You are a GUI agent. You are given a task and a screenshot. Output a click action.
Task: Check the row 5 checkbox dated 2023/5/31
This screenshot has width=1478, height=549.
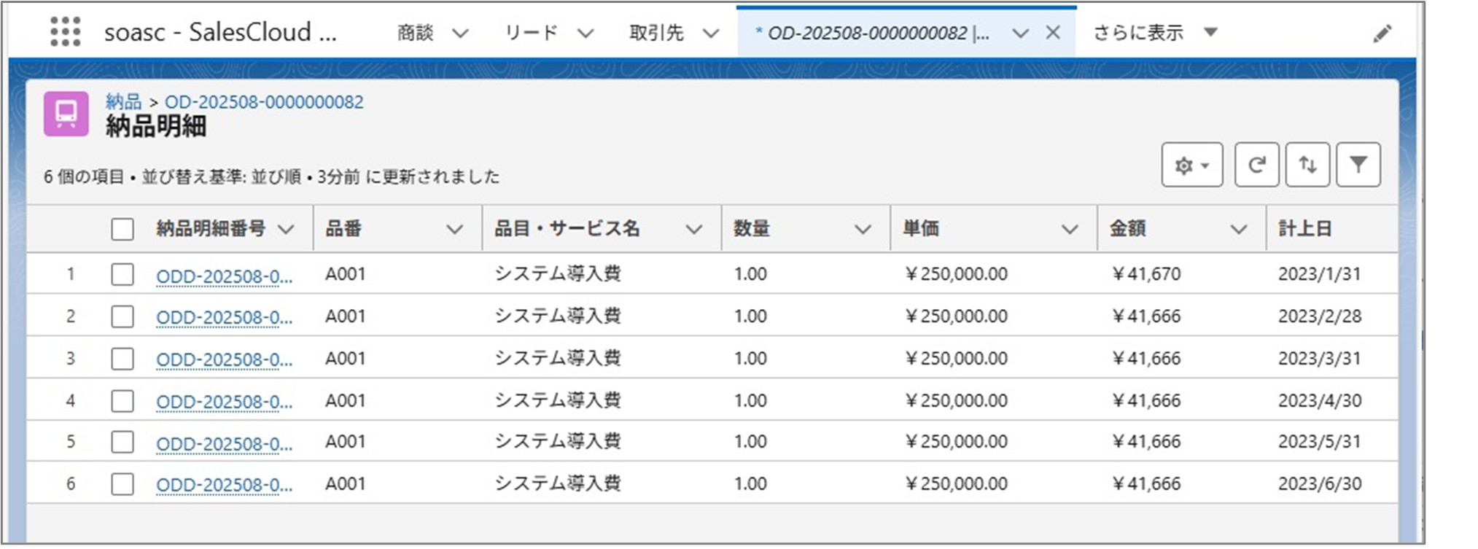(122, 442)
